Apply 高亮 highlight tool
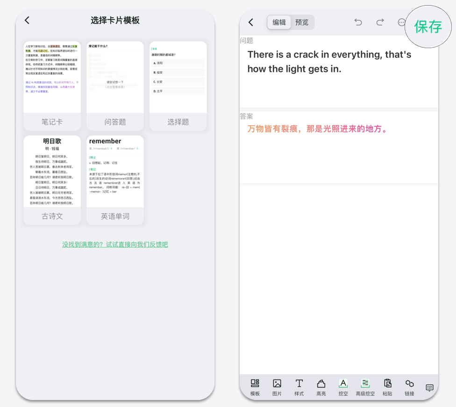Image resolution: width=456 pixels, height=407 pixels. pos(321,387)
